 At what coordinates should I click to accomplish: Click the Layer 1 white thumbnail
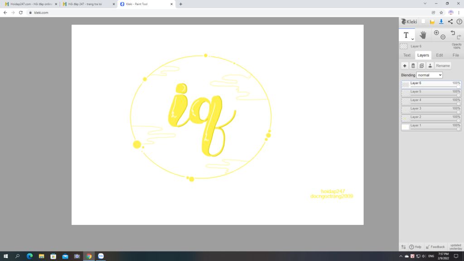tap(405, 127)
